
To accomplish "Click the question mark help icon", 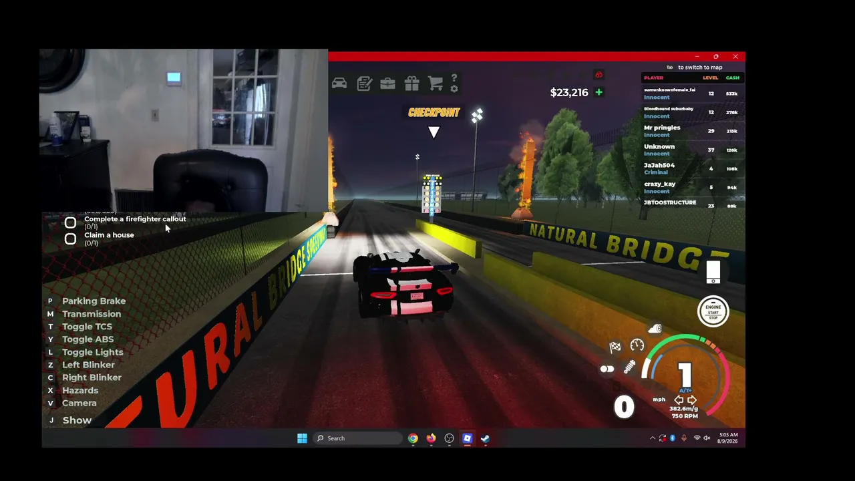I will click(454, 77).
